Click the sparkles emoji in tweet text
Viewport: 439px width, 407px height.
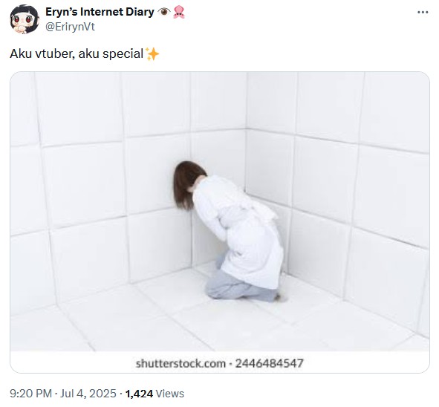pos(152,53)
